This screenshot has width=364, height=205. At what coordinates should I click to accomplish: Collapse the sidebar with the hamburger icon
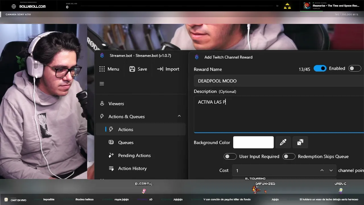102,84
